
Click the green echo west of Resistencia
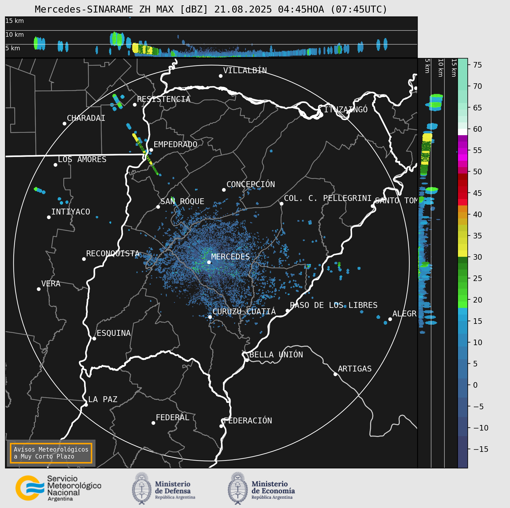click(117, 100)
